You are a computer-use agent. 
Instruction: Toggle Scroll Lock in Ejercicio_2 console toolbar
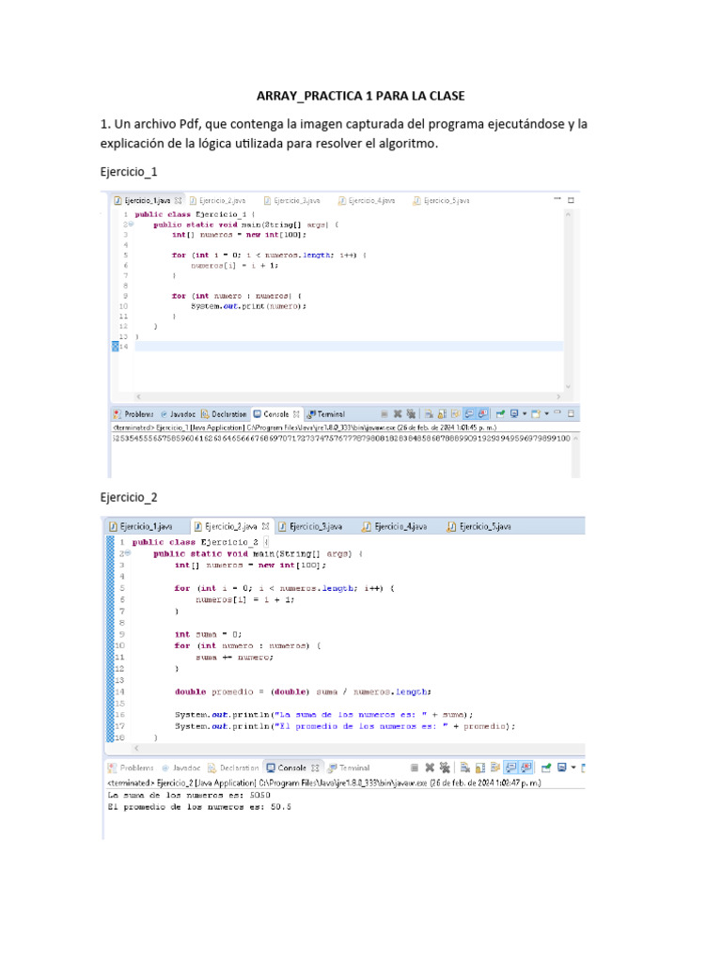480,768
